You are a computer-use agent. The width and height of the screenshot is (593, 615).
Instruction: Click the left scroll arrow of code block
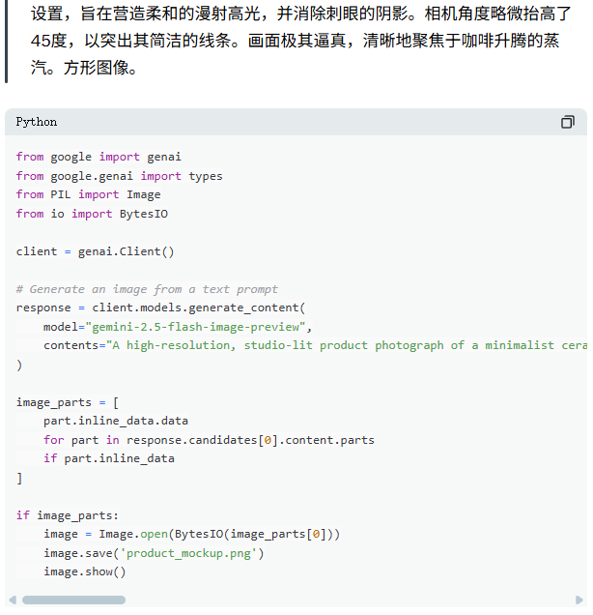(12, 600)
